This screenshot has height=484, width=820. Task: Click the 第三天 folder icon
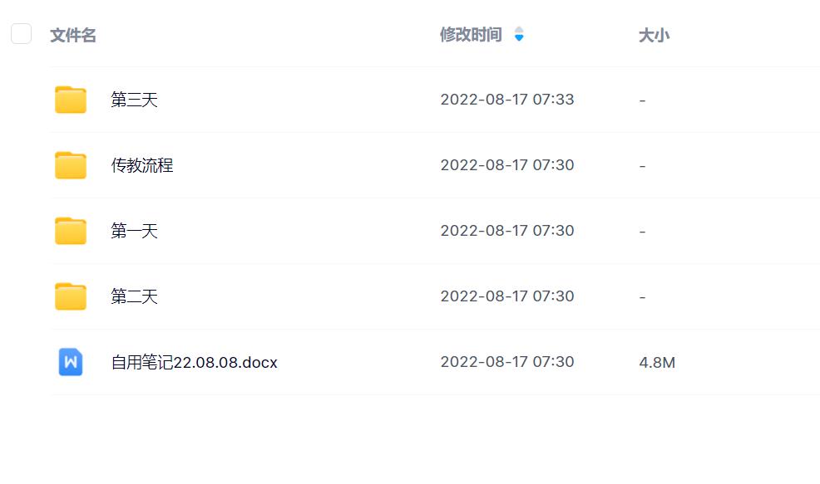coord(71,100)
